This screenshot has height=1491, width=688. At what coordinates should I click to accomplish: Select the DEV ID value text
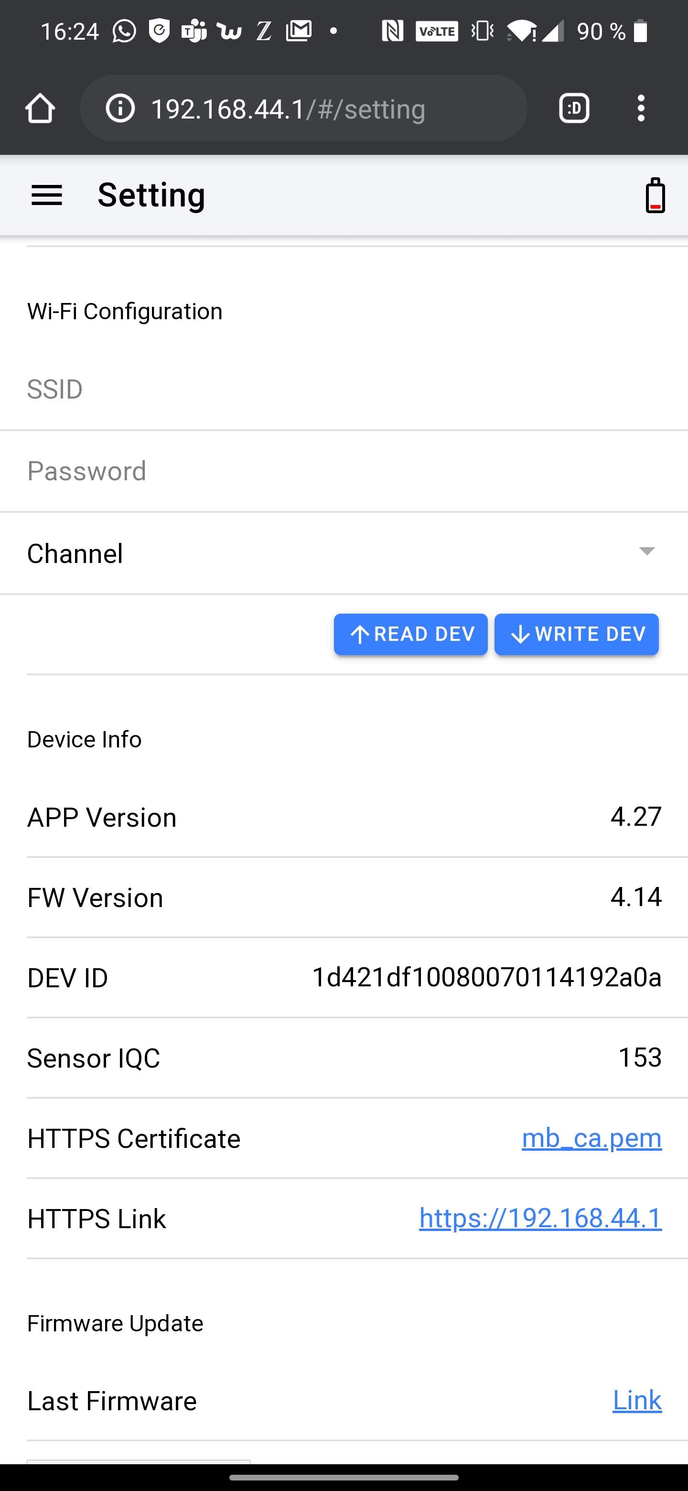(x=486, y=977)
